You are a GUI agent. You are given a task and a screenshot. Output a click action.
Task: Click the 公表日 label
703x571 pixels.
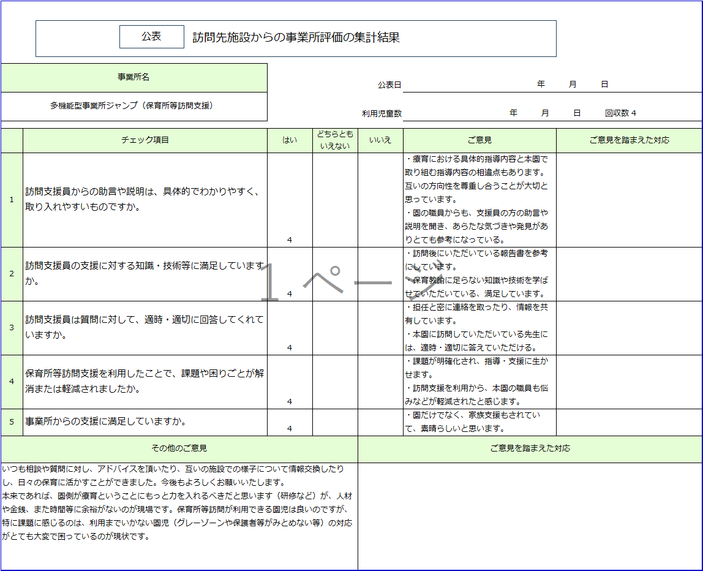click(389, 85)
